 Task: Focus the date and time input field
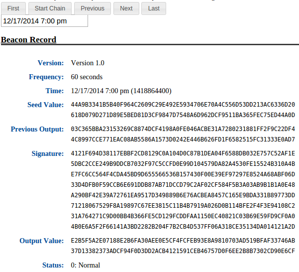[44, 21]
